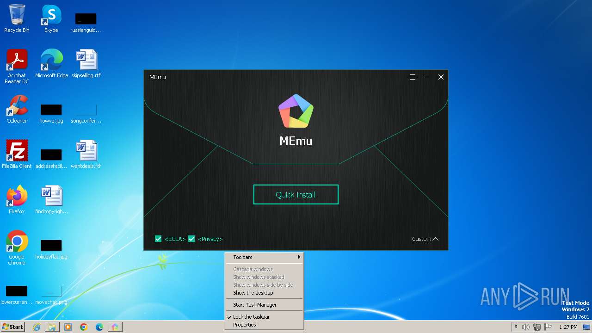Uncheck the Privacy checkbox
This screenshot has height=333, width=592.
click(x=191, y=239)
